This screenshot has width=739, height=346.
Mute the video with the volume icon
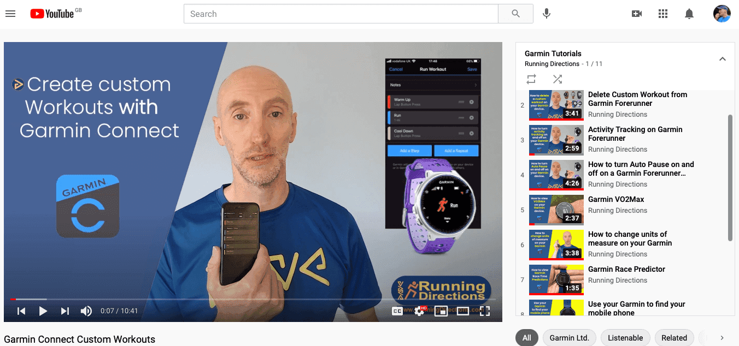click(86, 311)
